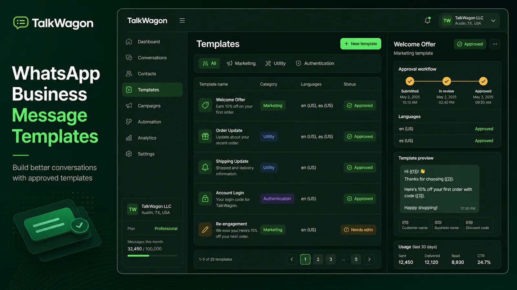
Task: Open the Shipping Update template name
Action: 232,161
